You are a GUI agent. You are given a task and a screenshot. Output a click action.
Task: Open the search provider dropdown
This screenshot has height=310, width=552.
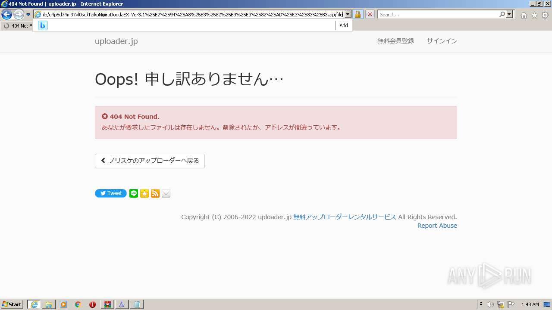[x=509, y=15]
